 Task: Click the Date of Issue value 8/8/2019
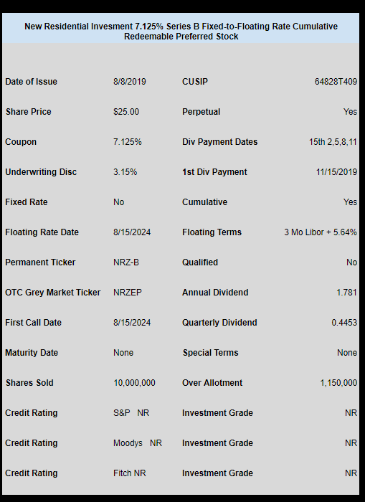[129, 82]
